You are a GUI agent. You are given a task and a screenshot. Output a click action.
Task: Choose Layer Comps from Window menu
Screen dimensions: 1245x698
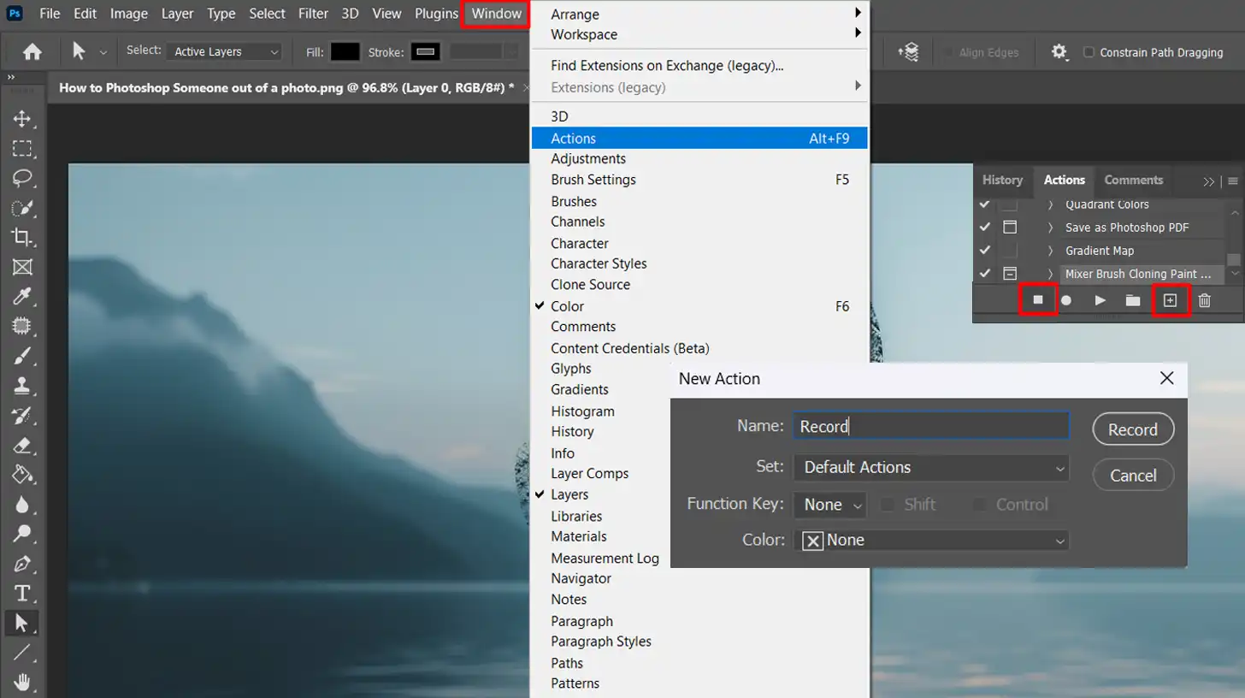pyautogui.click(x=699, y=473)
